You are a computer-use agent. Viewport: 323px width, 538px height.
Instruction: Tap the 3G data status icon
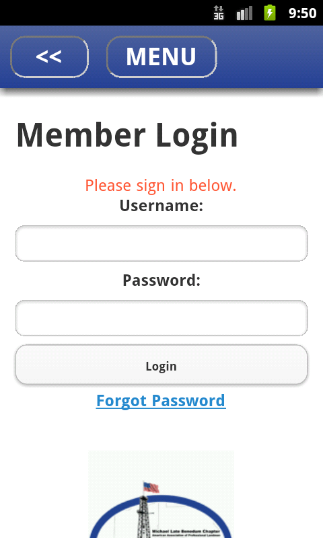(219, 13)
